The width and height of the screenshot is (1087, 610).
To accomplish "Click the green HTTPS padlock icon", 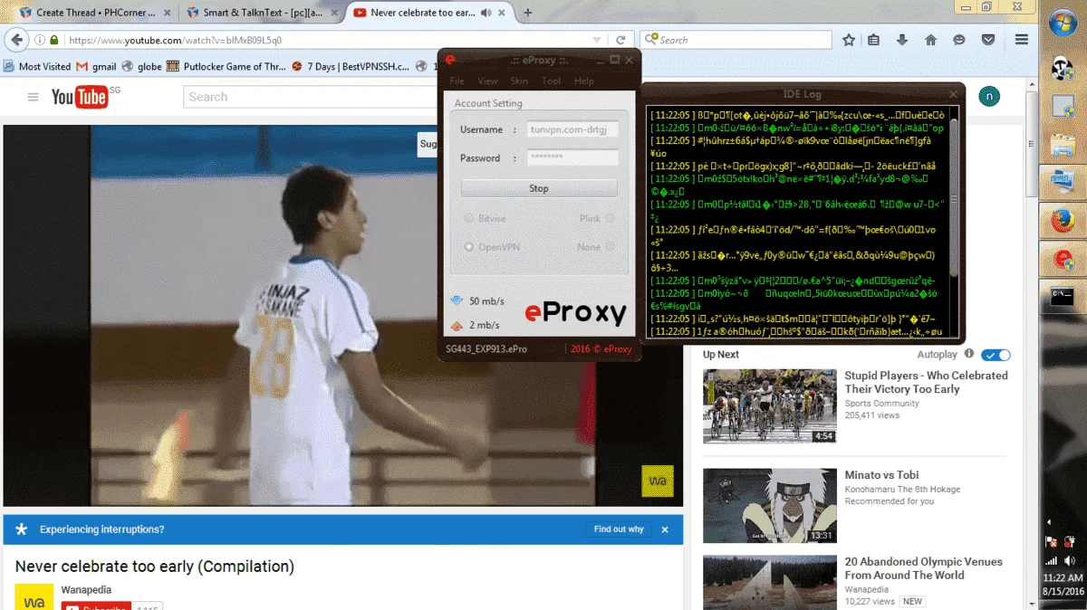I will 54,40.
